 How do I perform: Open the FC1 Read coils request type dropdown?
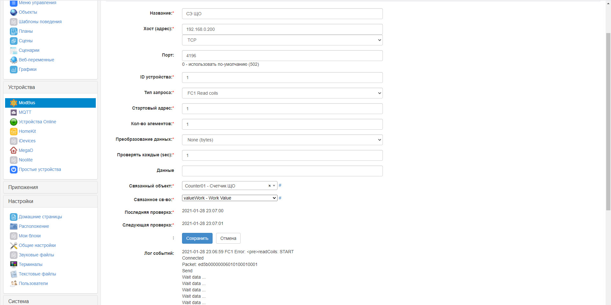pos(282,93)
